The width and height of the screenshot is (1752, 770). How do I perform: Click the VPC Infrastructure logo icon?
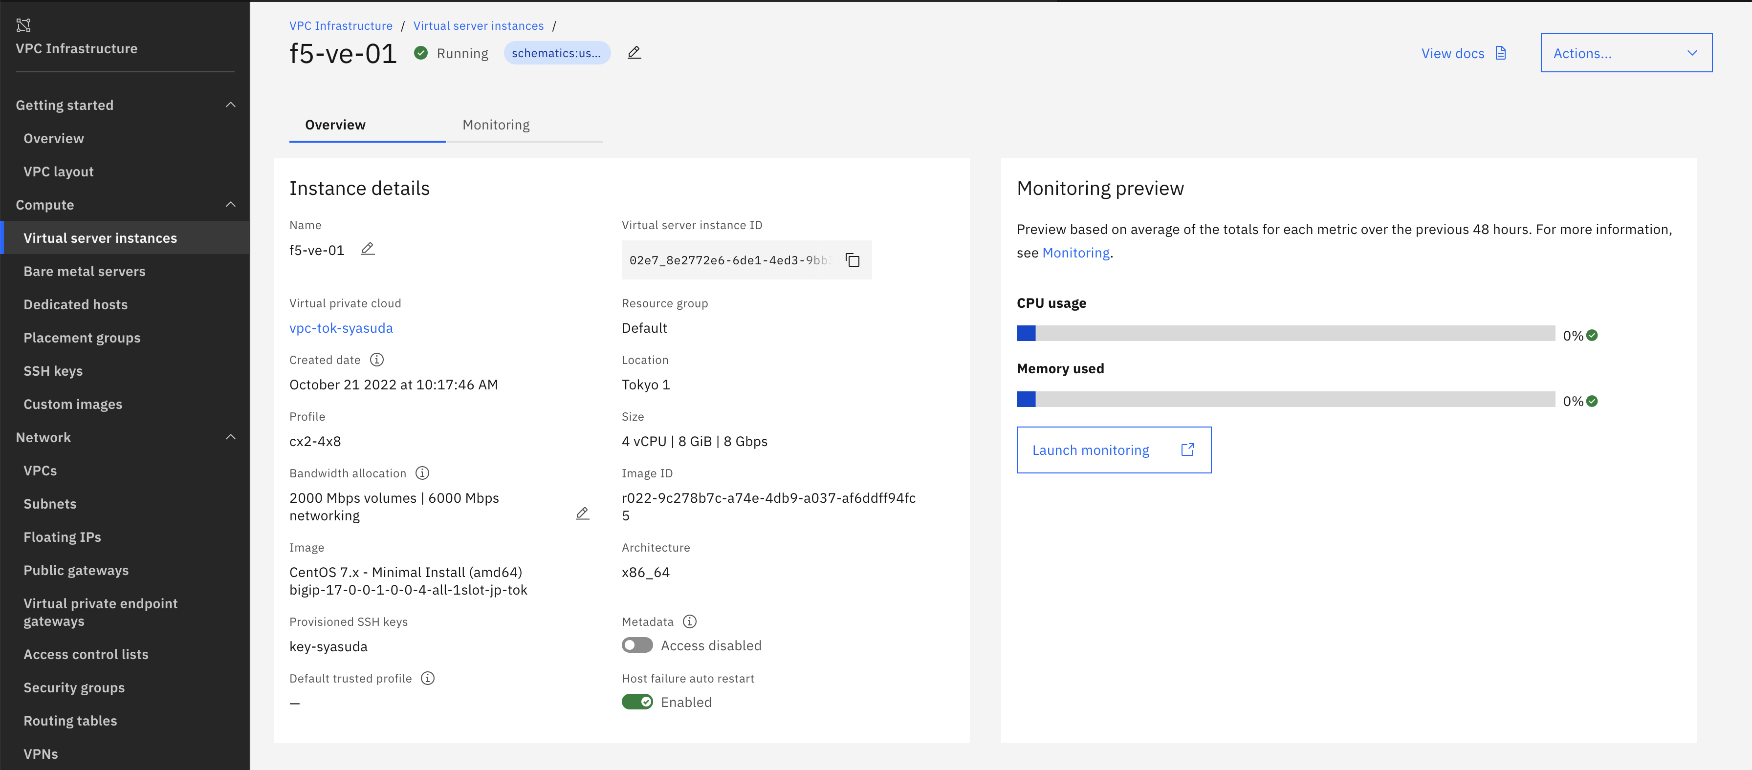[x=24, y=25]
